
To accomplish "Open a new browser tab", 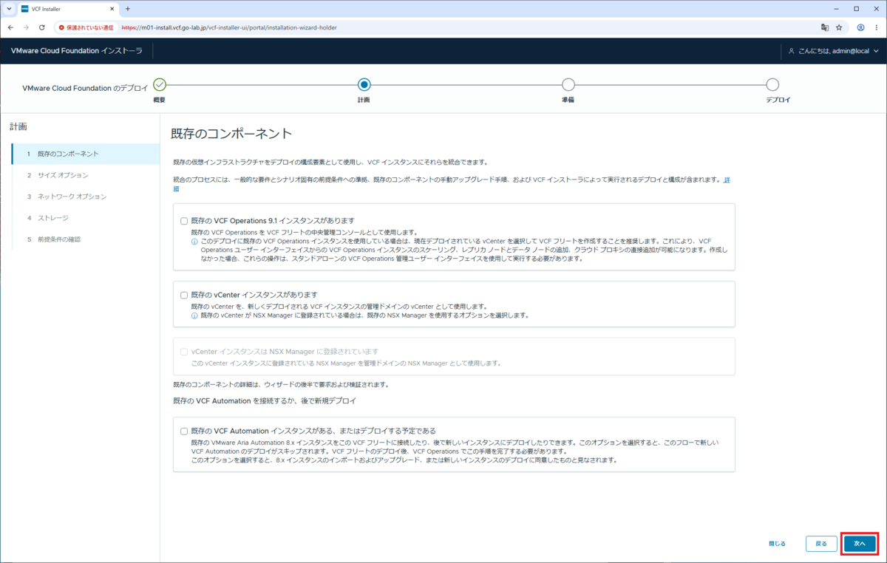I will click(x=127, y=9).
